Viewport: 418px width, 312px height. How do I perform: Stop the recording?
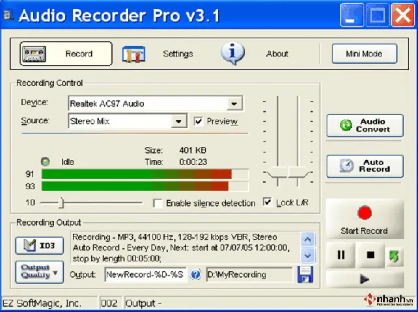(x=370, y=255)
